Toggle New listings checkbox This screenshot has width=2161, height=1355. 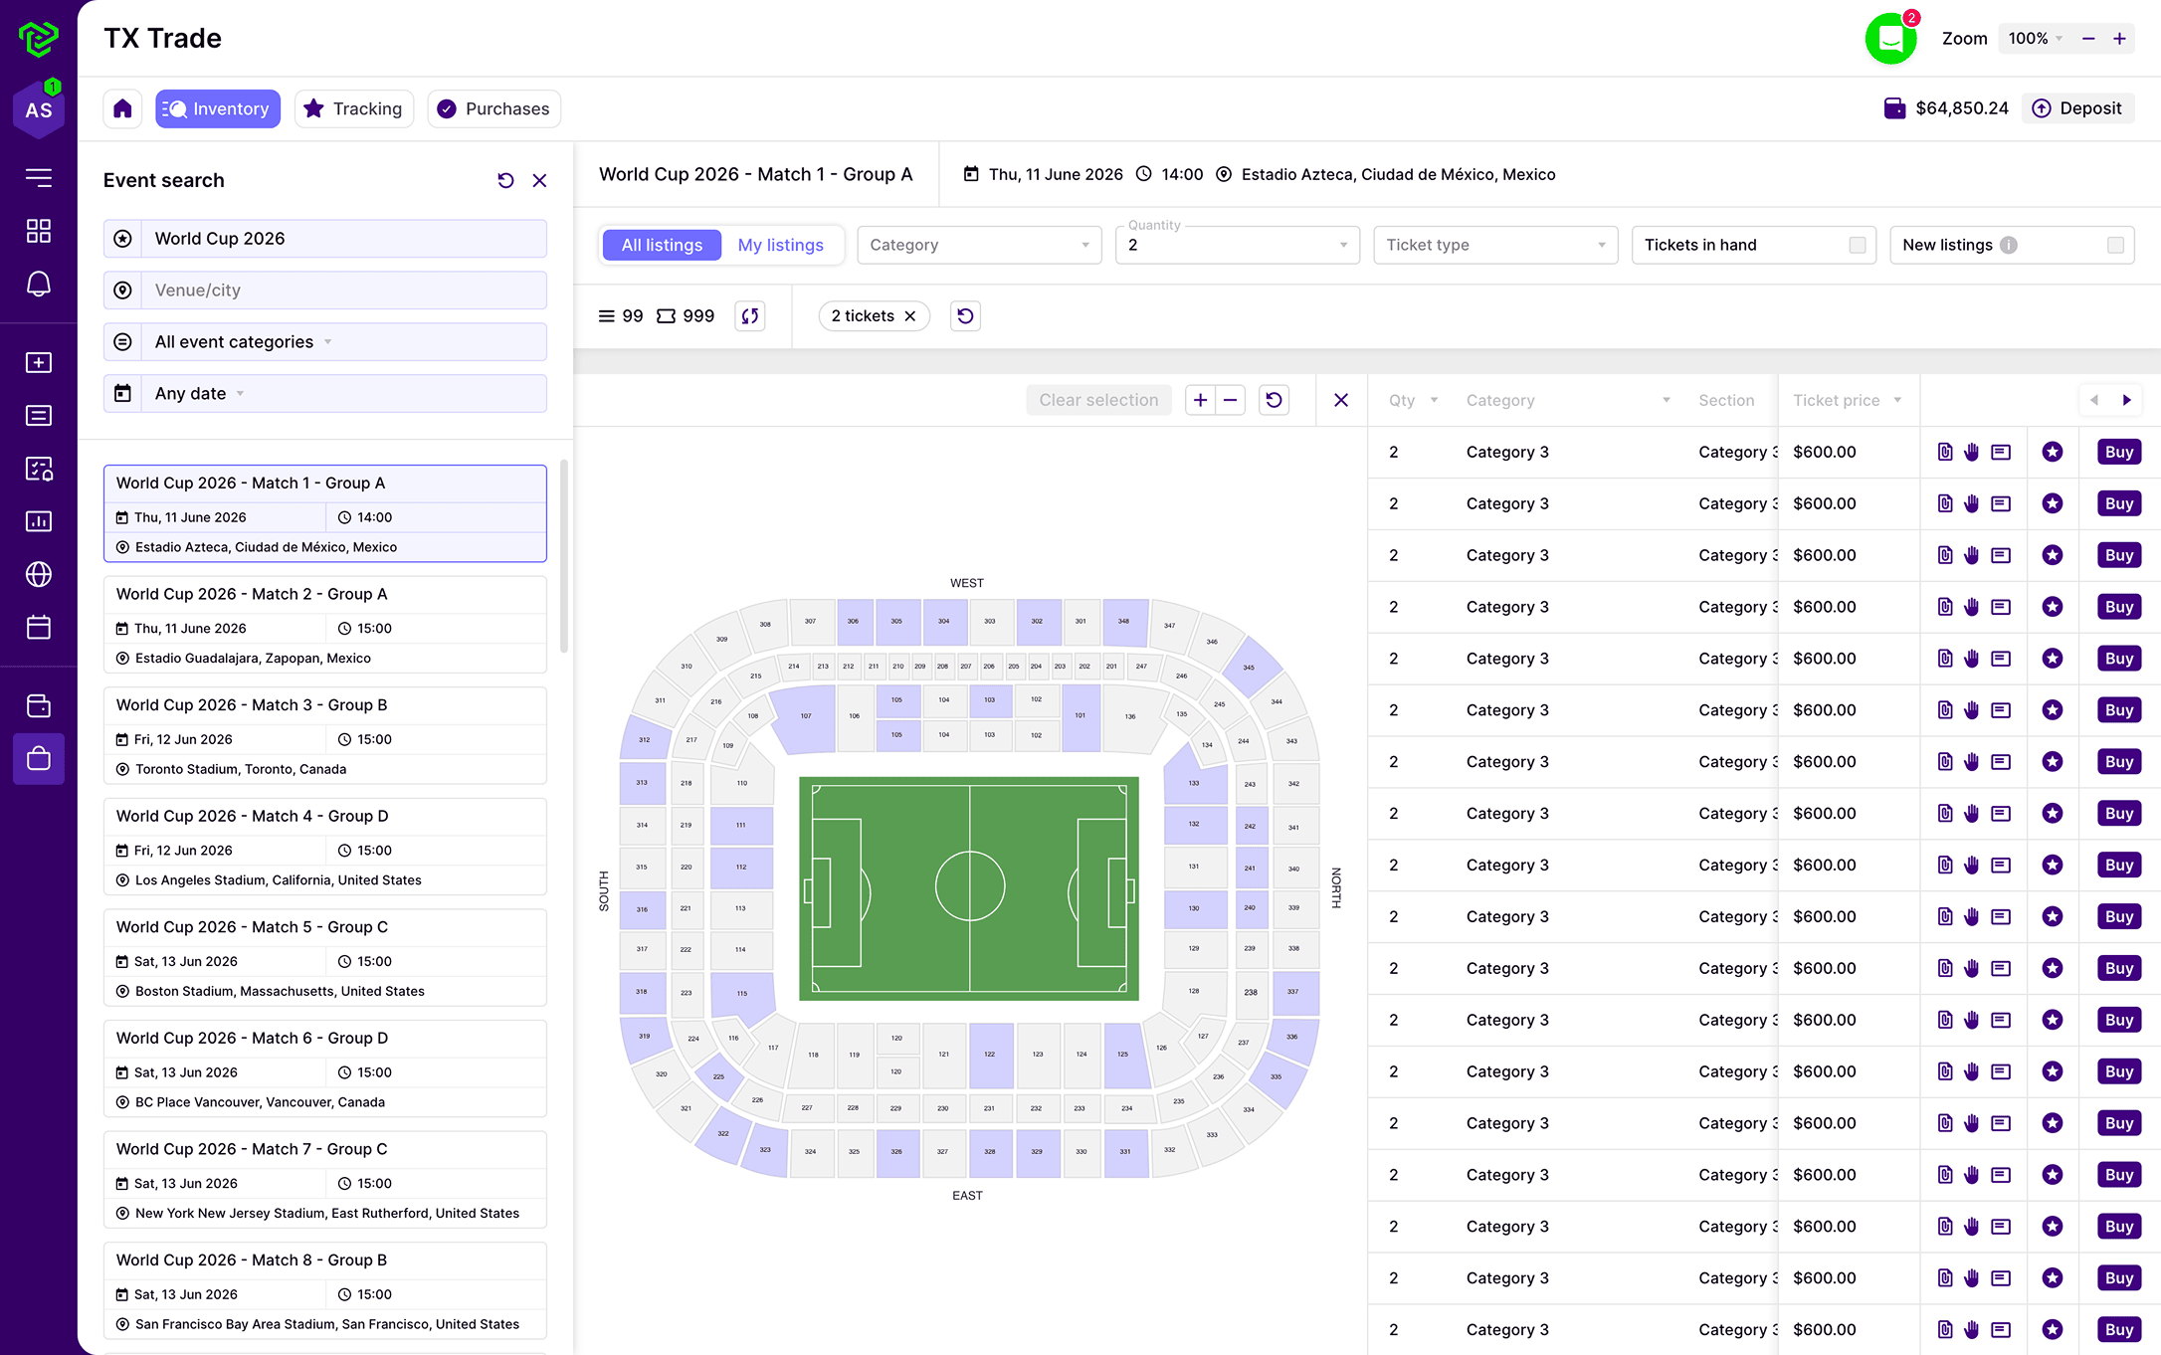click(2116, 245)
